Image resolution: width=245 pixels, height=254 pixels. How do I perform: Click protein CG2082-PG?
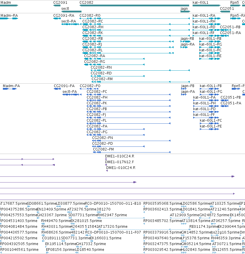pos(97,132)
